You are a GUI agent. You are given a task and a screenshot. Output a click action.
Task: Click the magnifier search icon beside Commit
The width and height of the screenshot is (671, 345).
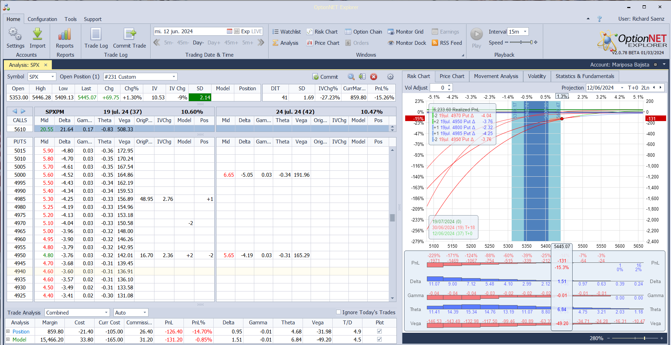(x=351, y=77)
